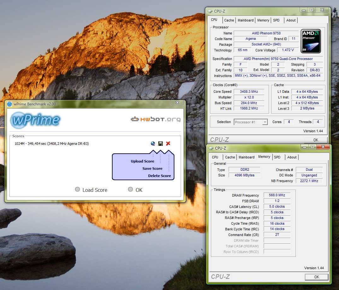Open Mainboard tab in top CPU-Z window

[245, 20]
